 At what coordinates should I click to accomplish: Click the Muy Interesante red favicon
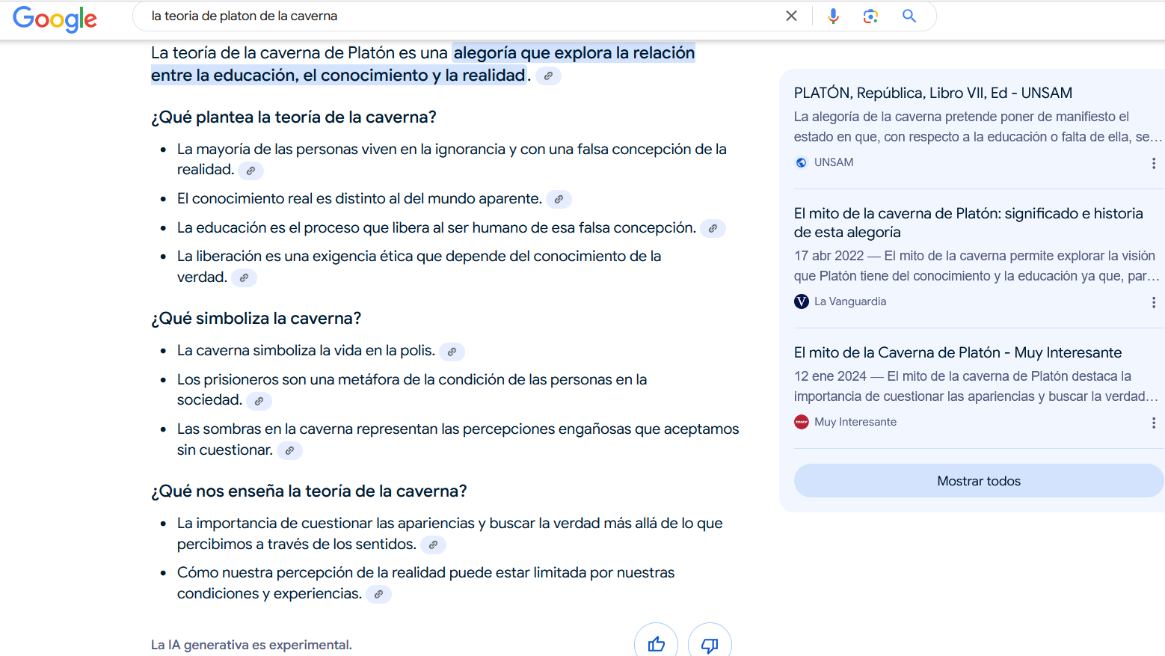coord(802,422)
